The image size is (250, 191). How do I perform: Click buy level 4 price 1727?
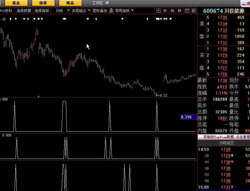click(222, 68)
